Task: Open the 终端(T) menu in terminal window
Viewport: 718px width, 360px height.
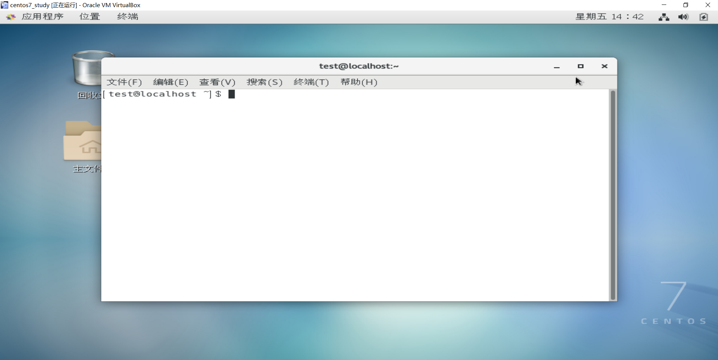Action: pyautogui.click(x=311, y=82)
